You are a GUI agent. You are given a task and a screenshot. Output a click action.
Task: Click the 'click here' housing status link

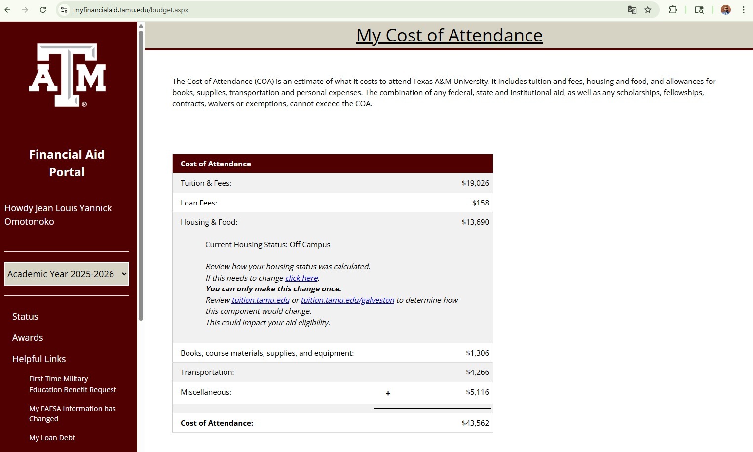(x=301, y=278)
